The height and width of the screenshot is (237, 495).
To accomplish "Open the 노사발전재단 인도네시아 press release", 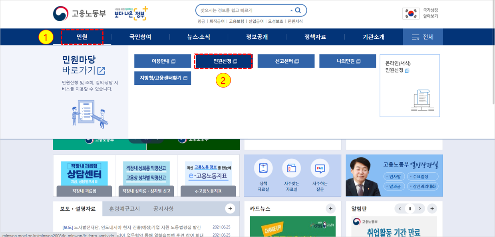I will coord(131,227).
